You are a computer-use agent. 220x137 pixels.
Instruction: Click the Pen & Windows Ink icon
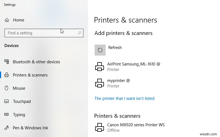coord(7,128)
